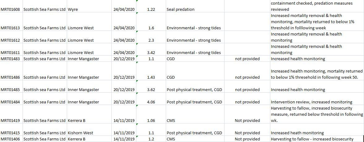Select the 3.62 mortality value cell
The width and height of the screenshot is (364, 142).
[x=151, y=90]
